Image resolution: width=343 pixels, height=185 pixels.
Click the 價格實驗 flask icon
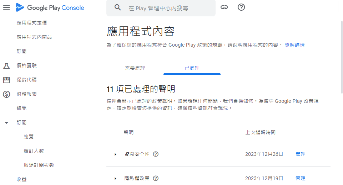point(6,65)
